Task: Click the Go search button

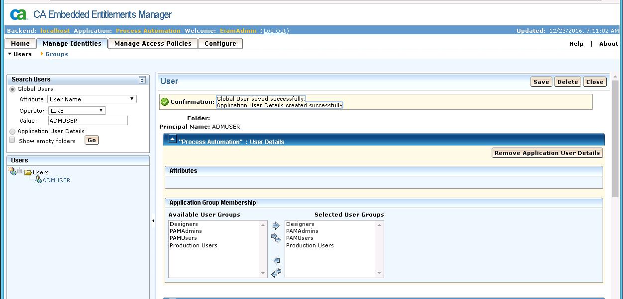Action: point(92,141)
